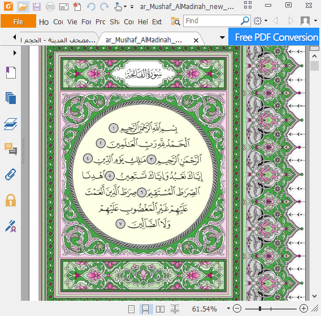Open the Bookmarks panel
Image resolution: width=321 pixels, height=316 pixels.
(x=11, y=72)
